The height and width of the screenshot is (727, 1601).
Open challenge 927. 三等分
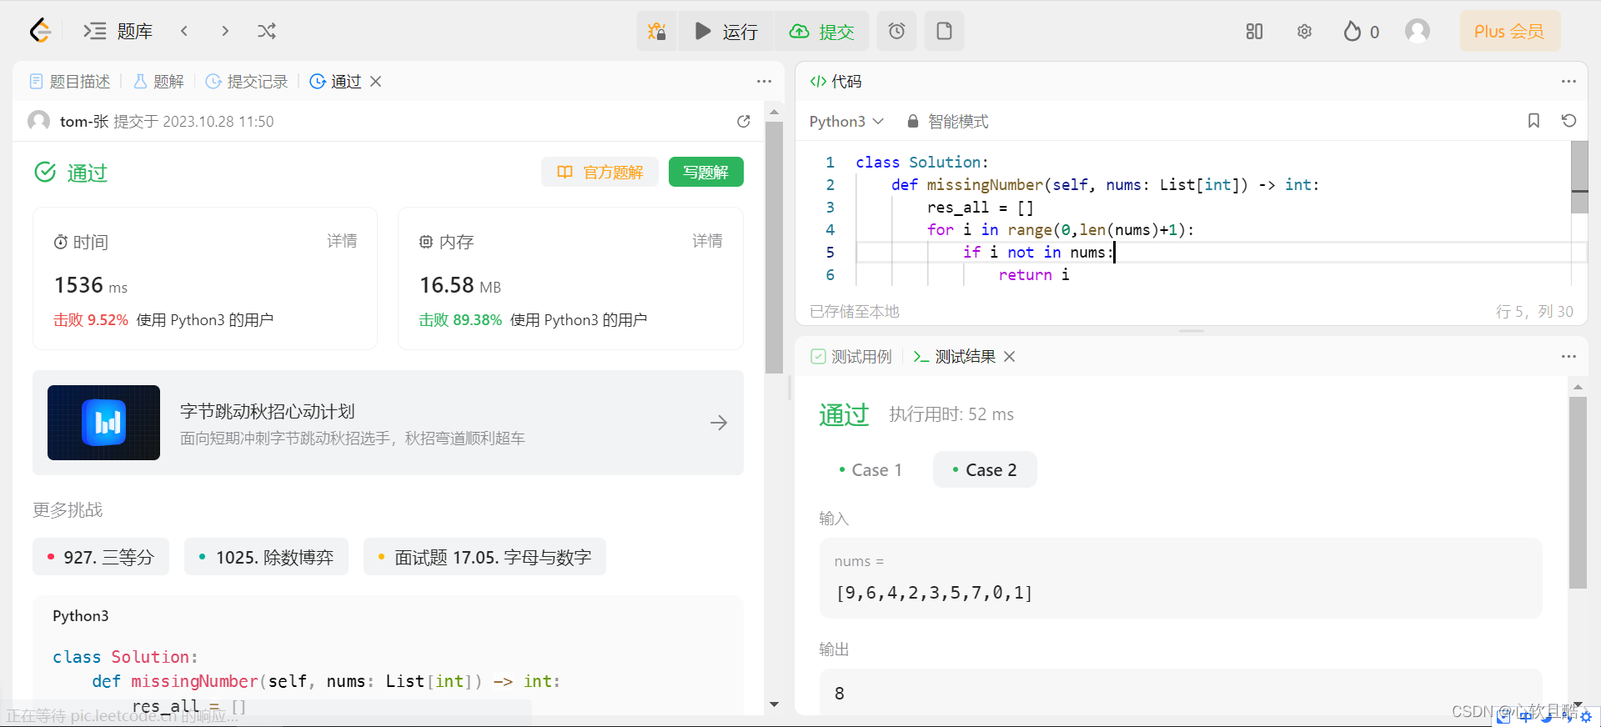(x=101, y=557)
